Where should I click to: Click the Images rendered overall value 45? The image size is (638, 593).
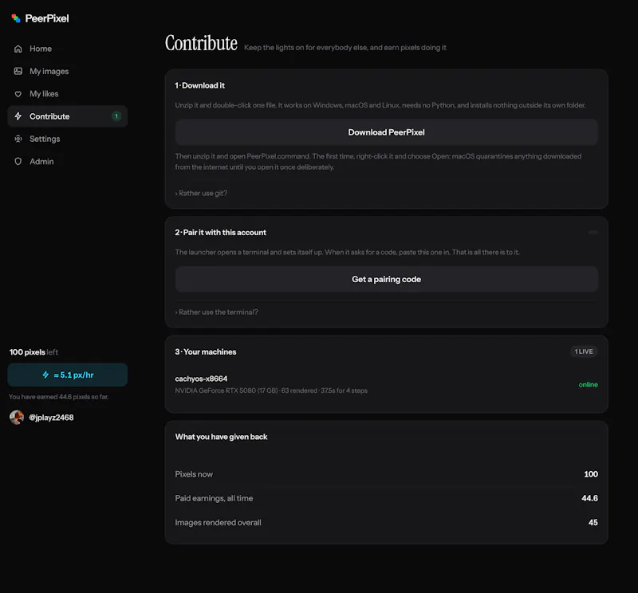click(x=593, y=522)
